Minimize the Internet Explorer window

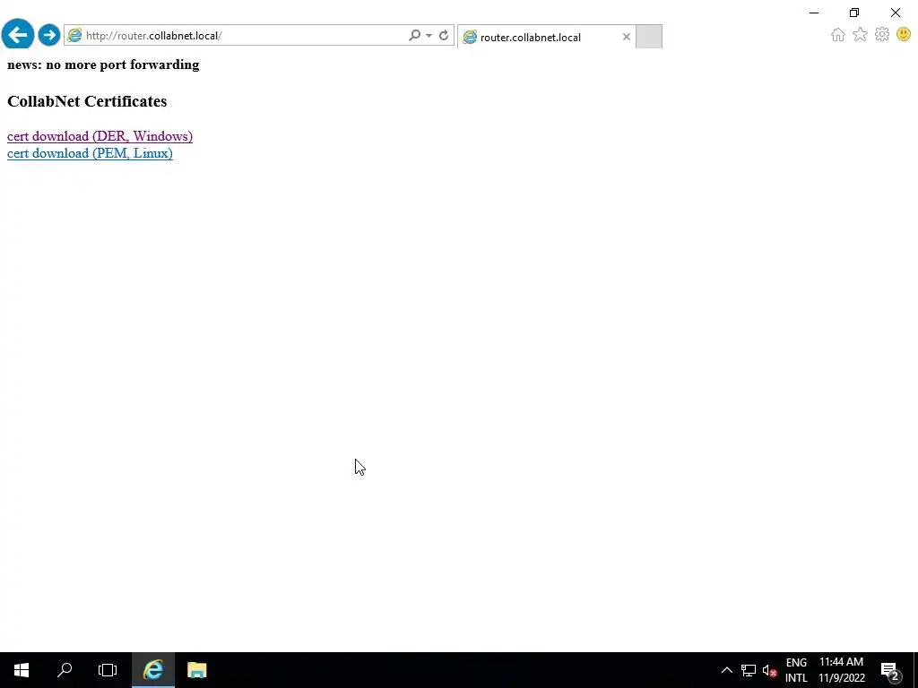click(814, 13)
